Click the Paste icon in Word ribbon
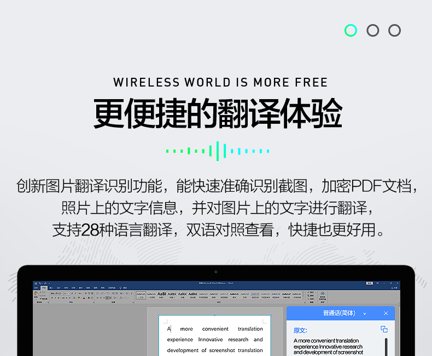 point(36,294)
